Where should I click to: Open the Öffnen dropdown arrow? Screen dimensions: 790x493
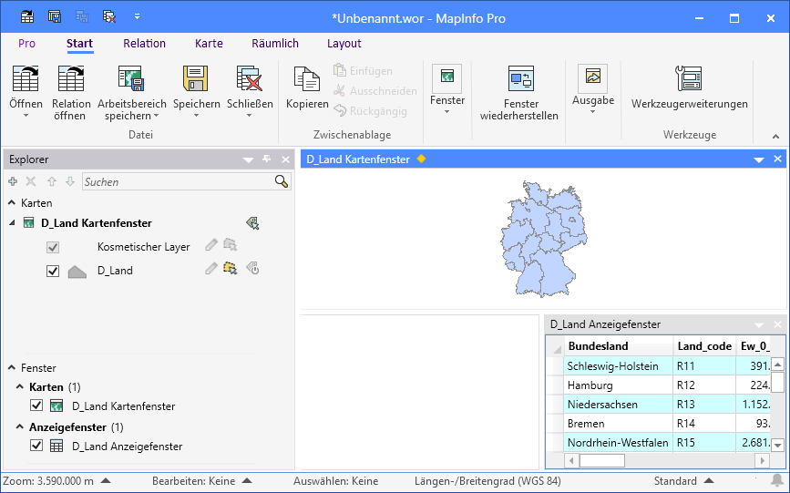(x=26, y=116)
